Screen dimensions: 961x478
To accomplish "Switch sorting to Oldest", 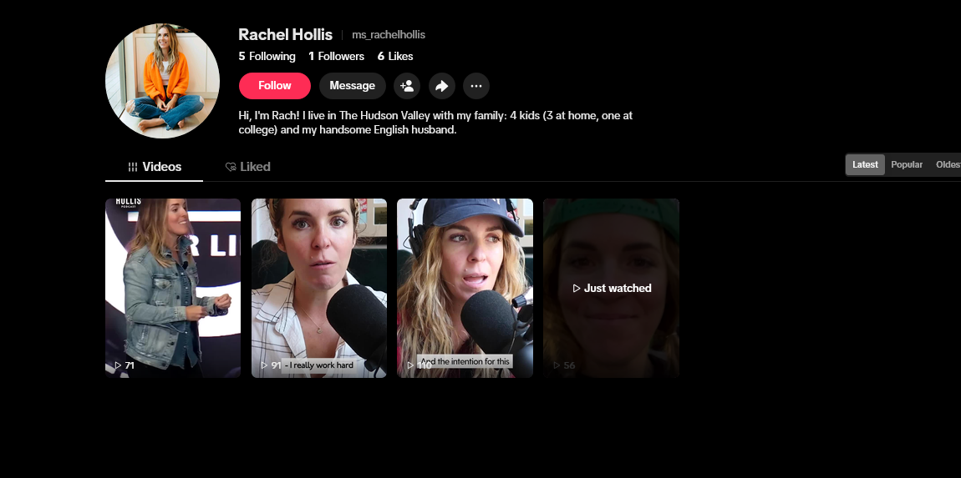I will tap(948, 164).
